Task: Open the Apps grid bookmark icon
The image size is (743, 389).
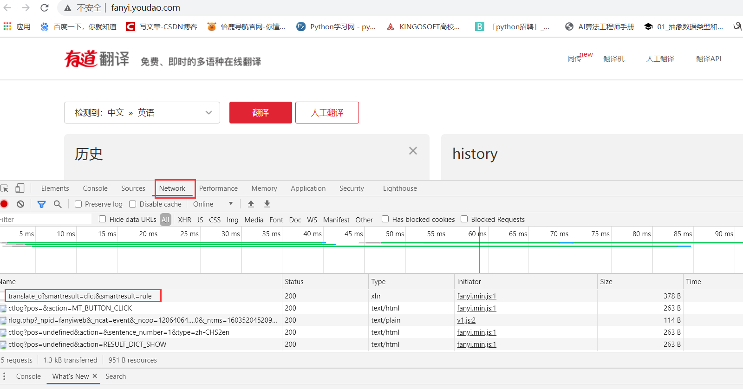Action: [x=7, y=26]
